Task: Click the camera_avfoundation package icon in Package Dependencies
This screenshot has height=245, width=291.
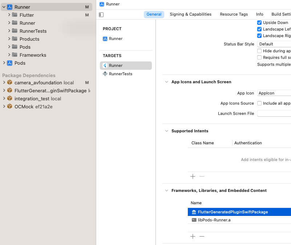Action: pyautogui.click(x=9, y=83)
